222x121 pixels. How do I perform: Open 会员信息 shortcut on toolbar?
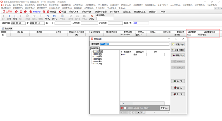[x=127, y=12]
